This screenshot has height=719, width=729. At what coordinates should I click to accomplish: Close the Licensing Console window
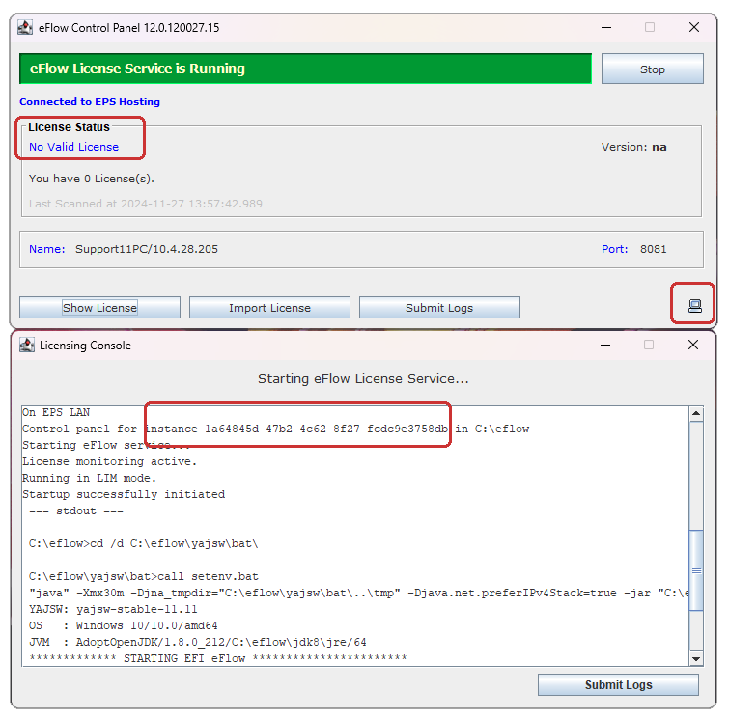693,345
